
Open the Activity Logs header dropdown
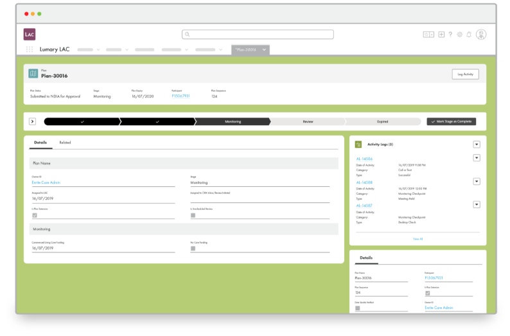477,145
